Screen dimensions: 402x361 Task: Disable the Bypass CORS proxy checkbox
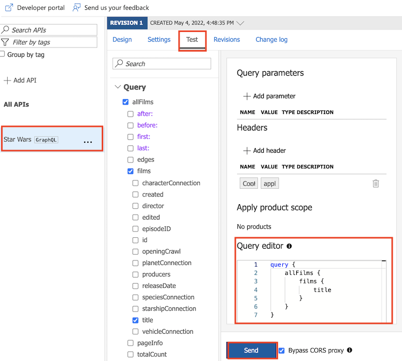click(281, 351)
